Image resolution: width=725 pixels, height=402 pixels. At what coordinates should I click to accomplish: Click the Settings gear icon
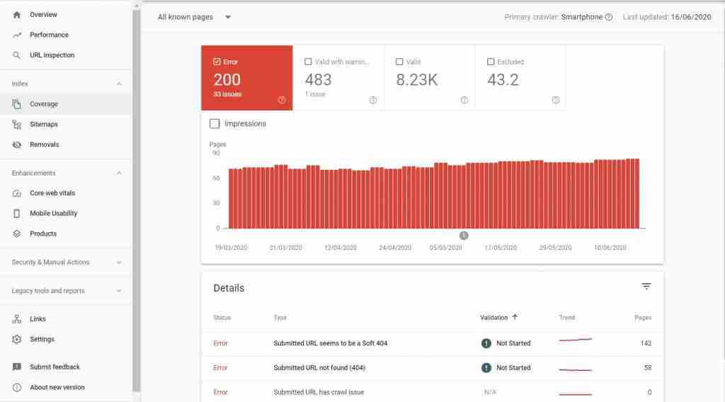[17, 339]
